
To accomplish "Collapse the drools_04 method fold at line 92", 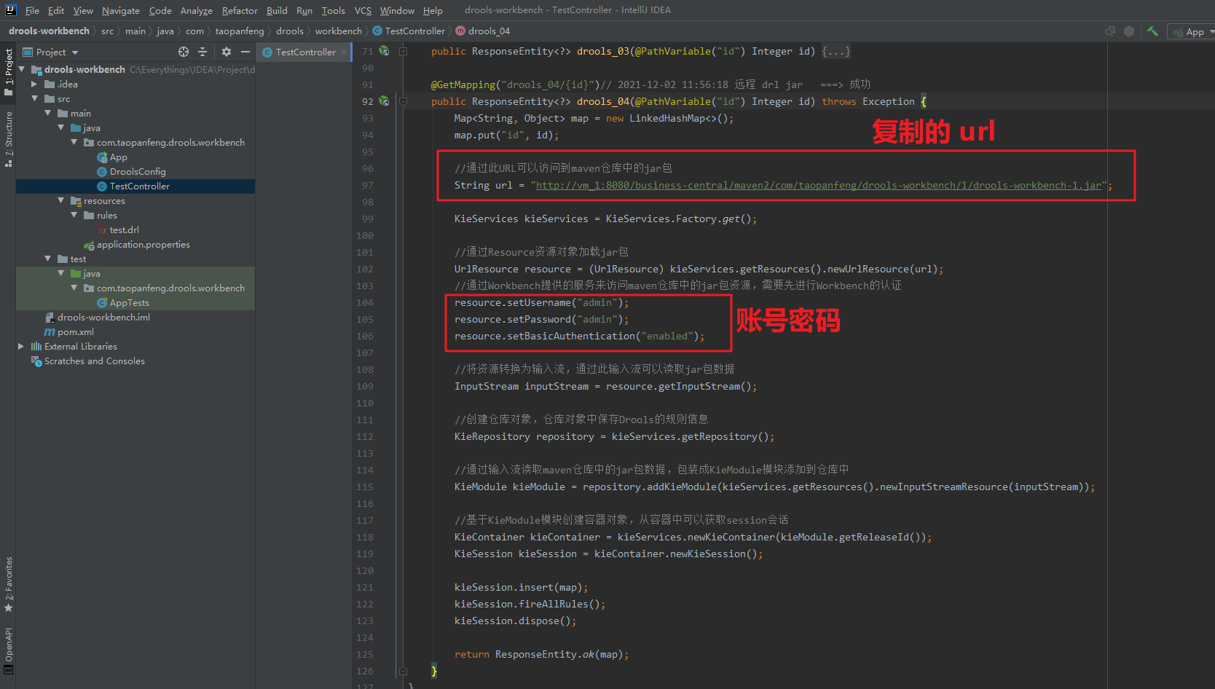I will [x=403, y=101].
